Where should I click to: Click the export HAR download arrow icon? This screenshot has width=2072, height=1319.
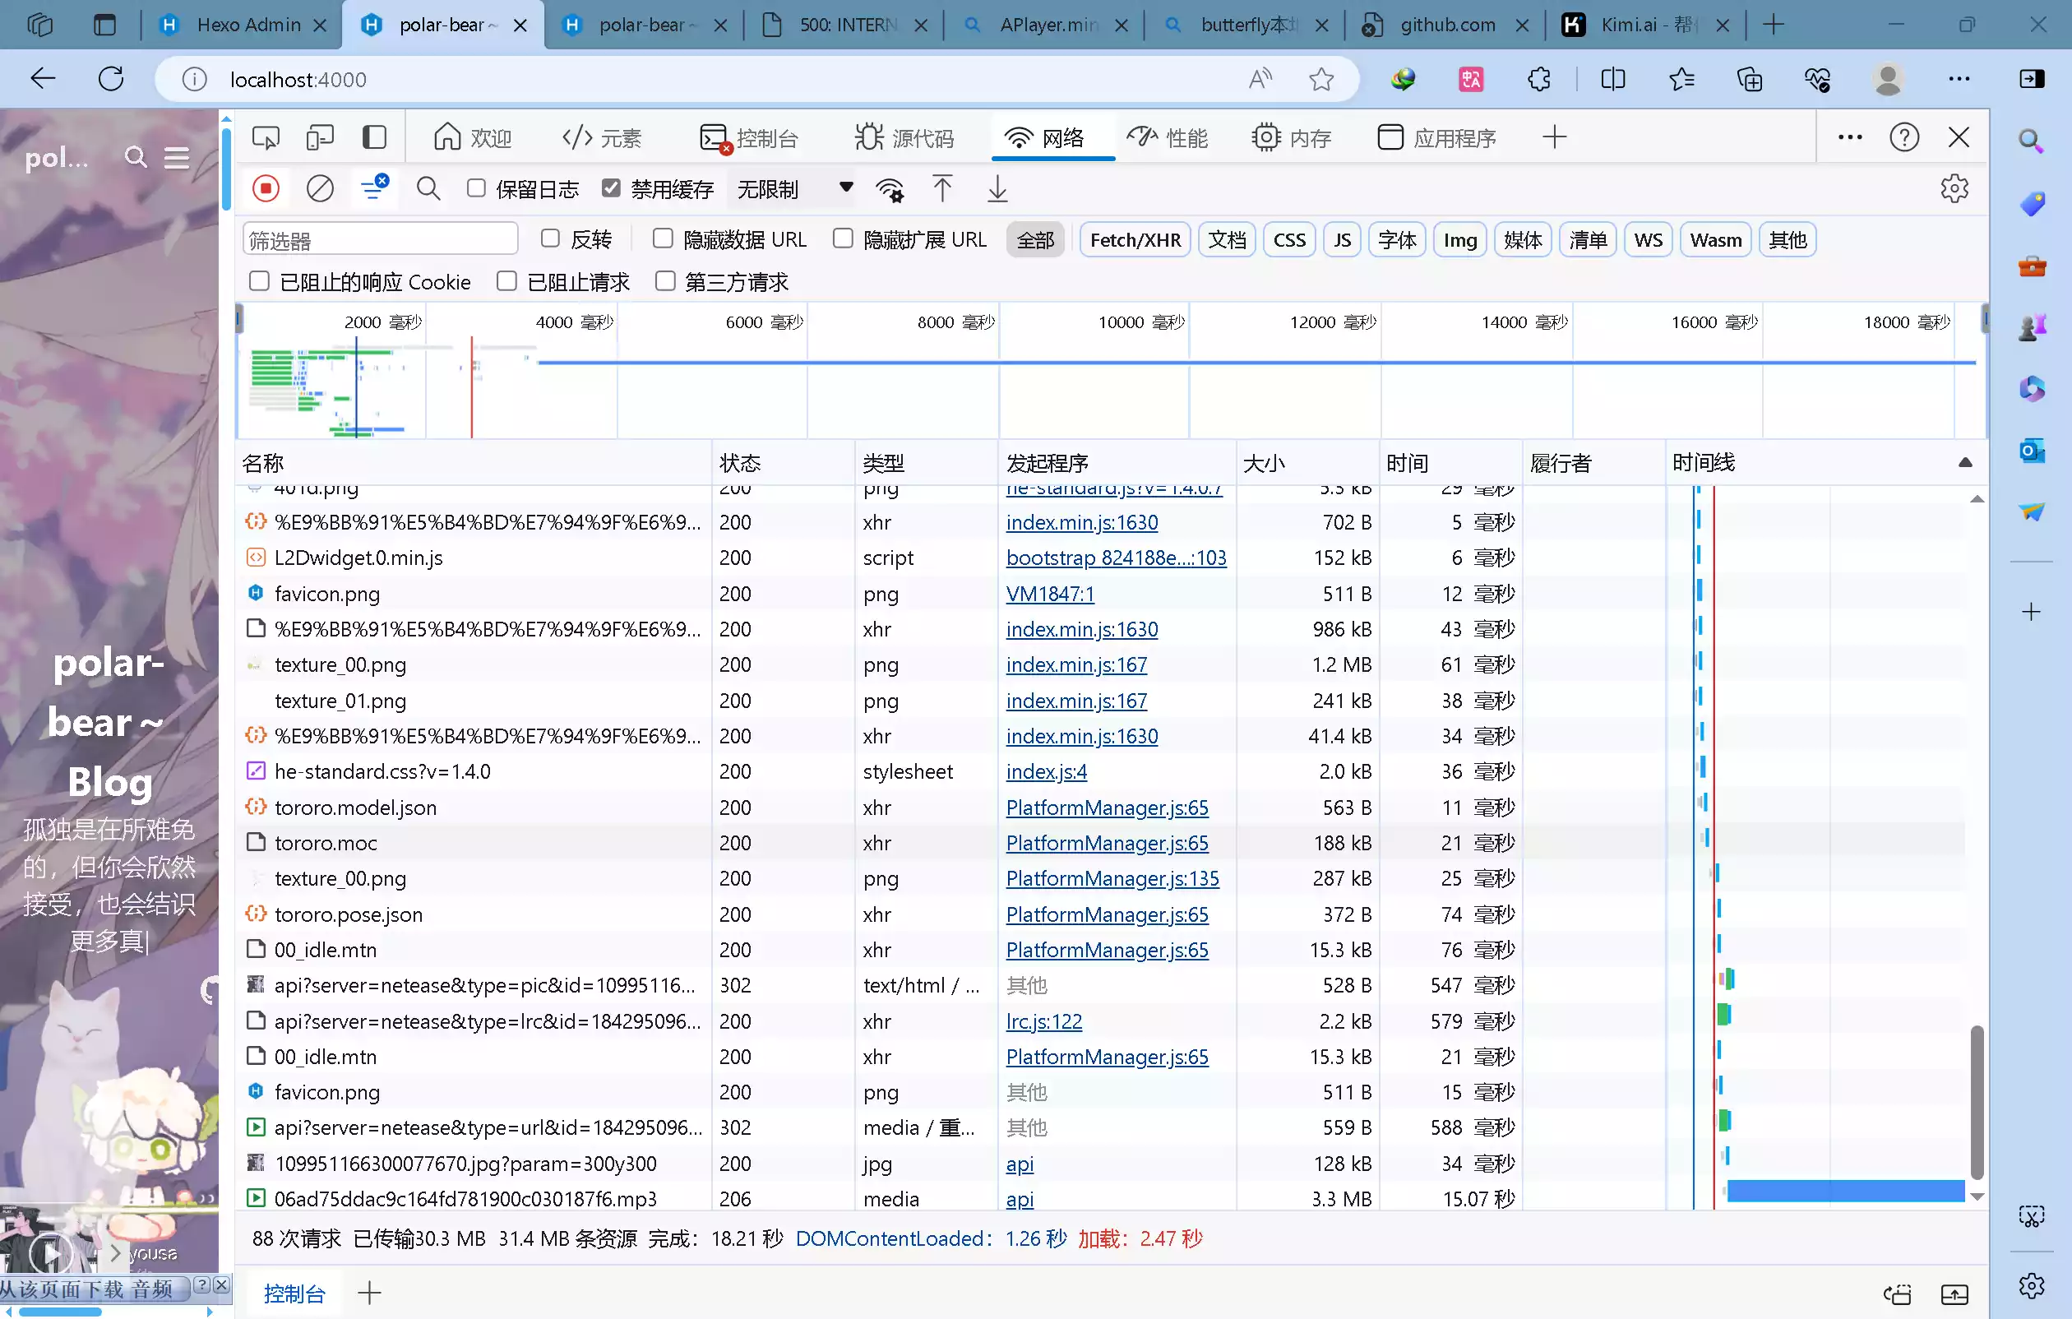(997, 188)
